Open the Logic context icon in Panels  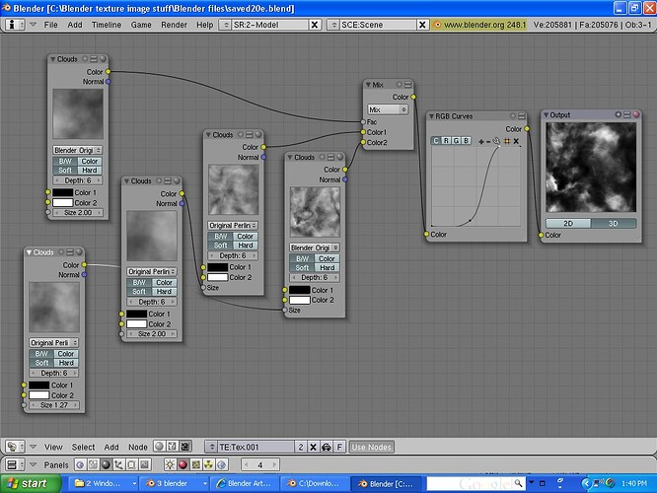(x=80, y=464)
